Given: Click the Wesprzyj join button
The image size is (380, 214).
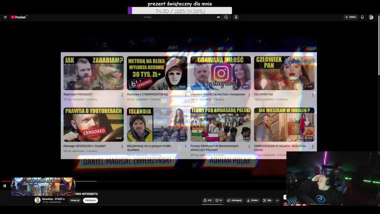Looking at the screenshot, I should click(75, 200).
